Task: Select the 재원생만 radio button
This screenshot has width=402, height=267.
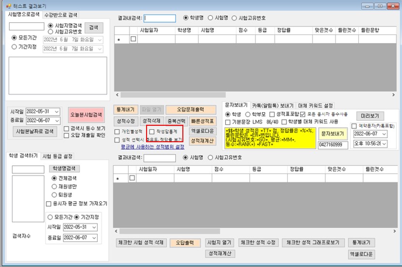Action: (54, 186)
